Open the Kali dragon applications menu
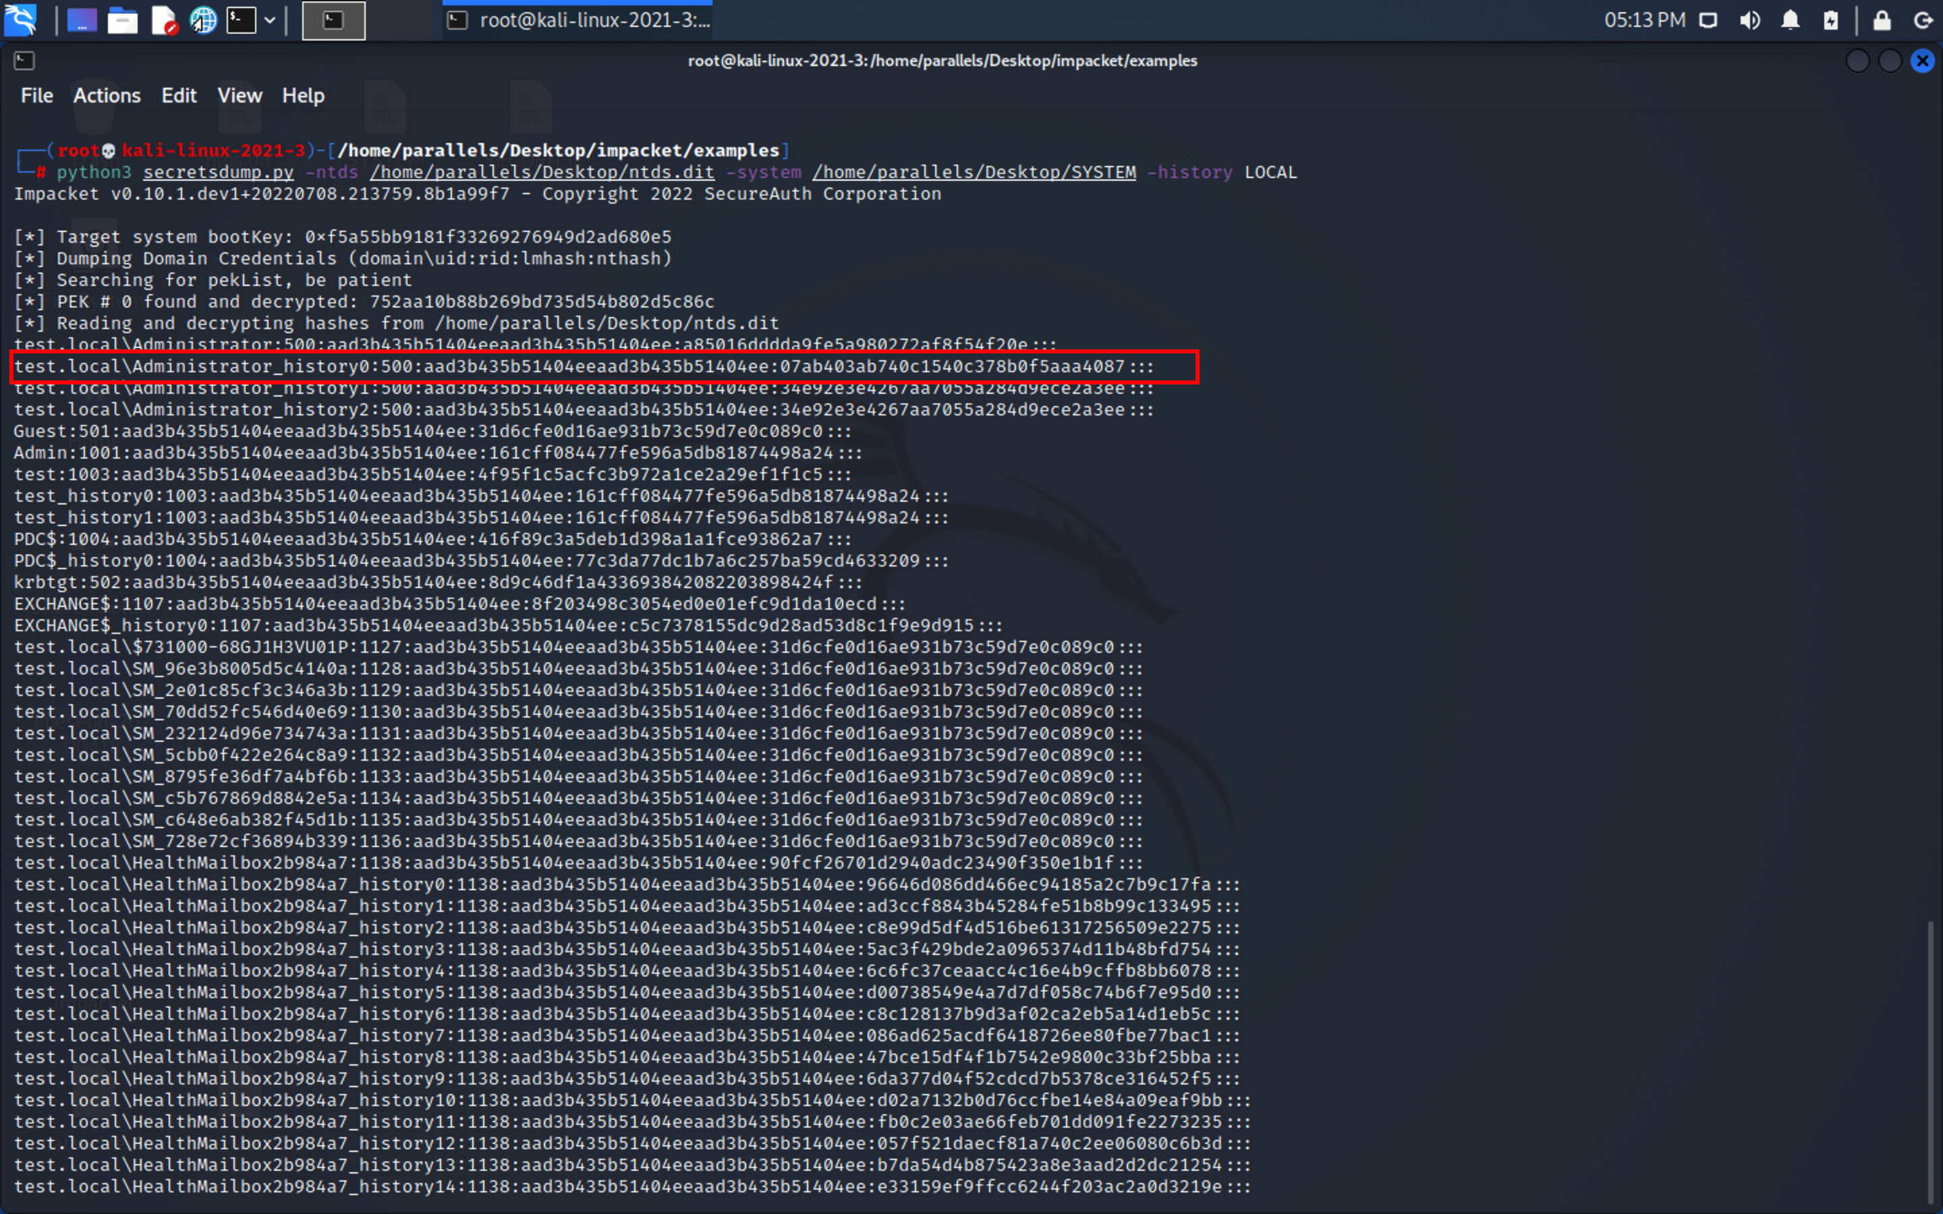Image resolution: width=1943 pixels, height=1214 pixels. click(21, 20)
